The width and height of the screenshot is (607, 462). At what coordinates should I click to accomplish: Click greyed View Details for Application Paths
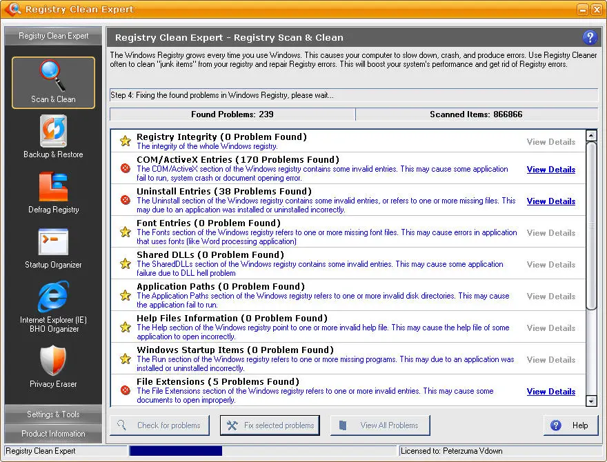click(551, 297)
